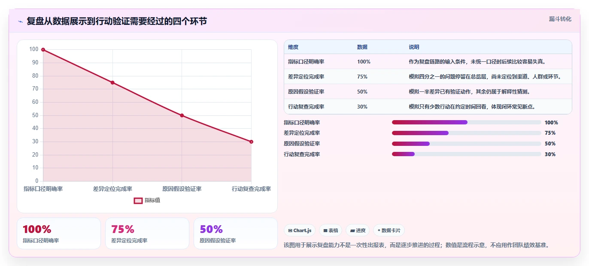
Task: Click the chart point at 指标口径明确率 100
Action: pyautogui.click(x=43, y=50)
